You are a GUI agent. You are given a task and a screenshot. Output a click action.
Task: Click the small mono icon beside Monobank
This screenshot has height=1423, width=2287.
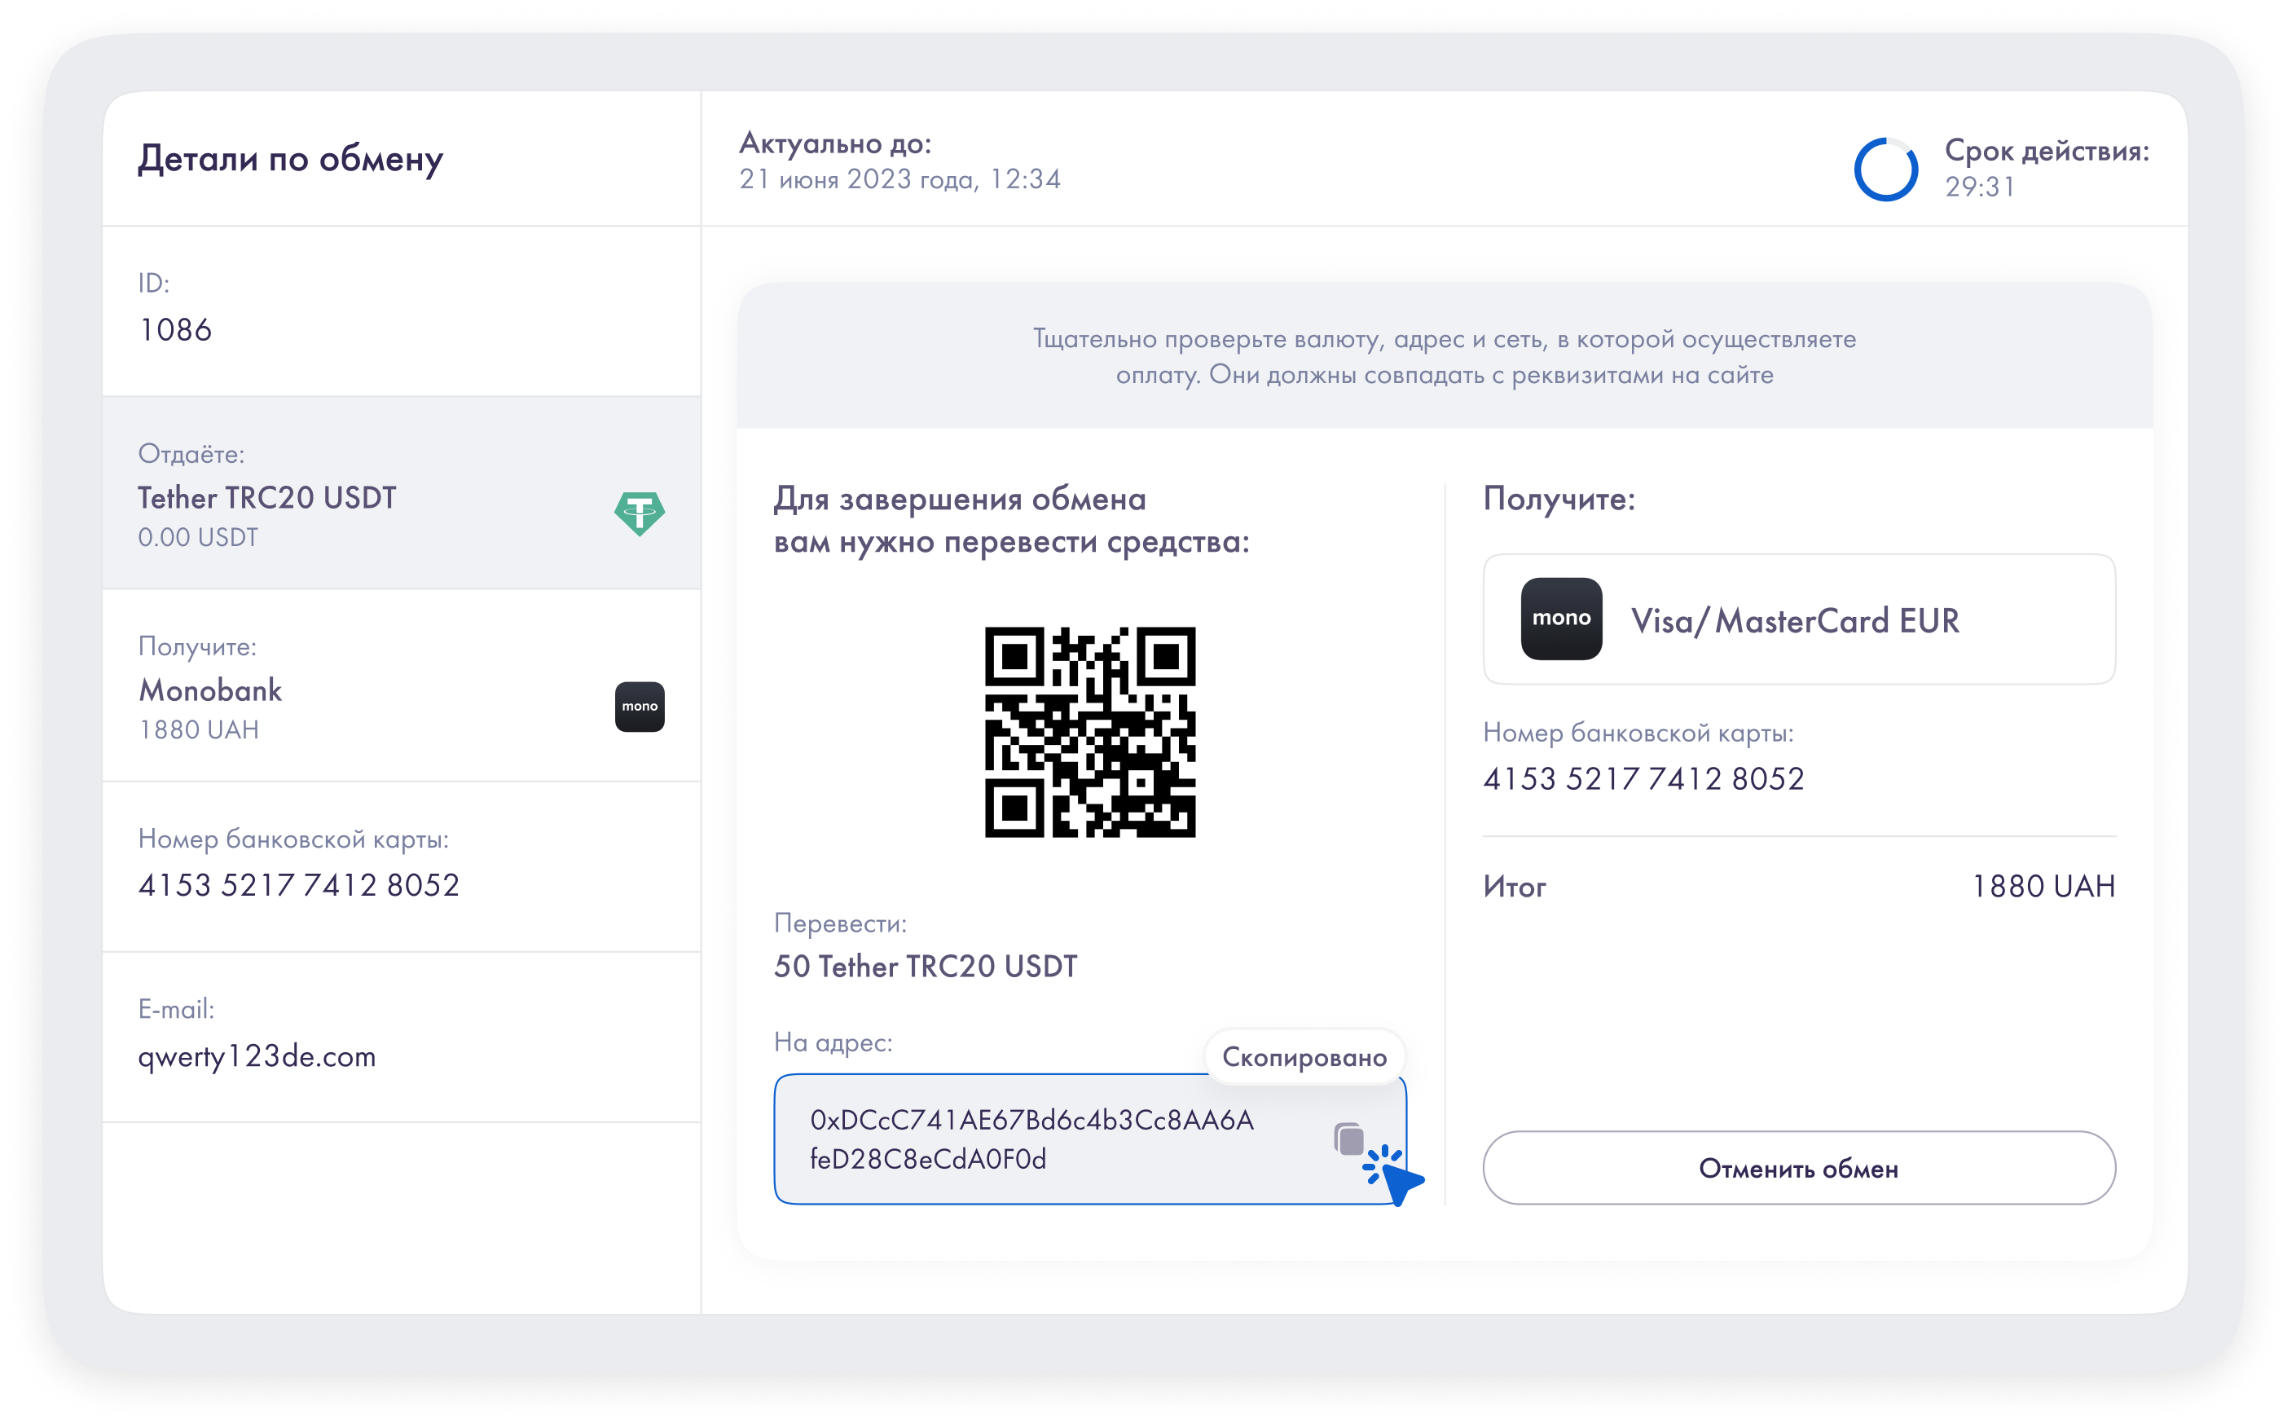click(x=639, y=706)
